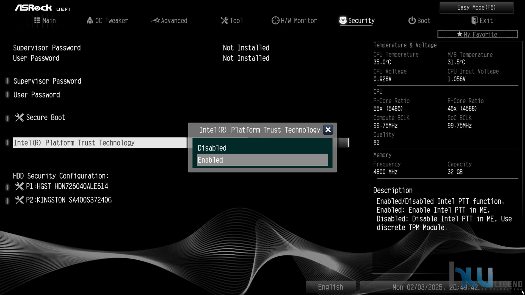Click the OC Tweaker rocket icon

point(90,20)
